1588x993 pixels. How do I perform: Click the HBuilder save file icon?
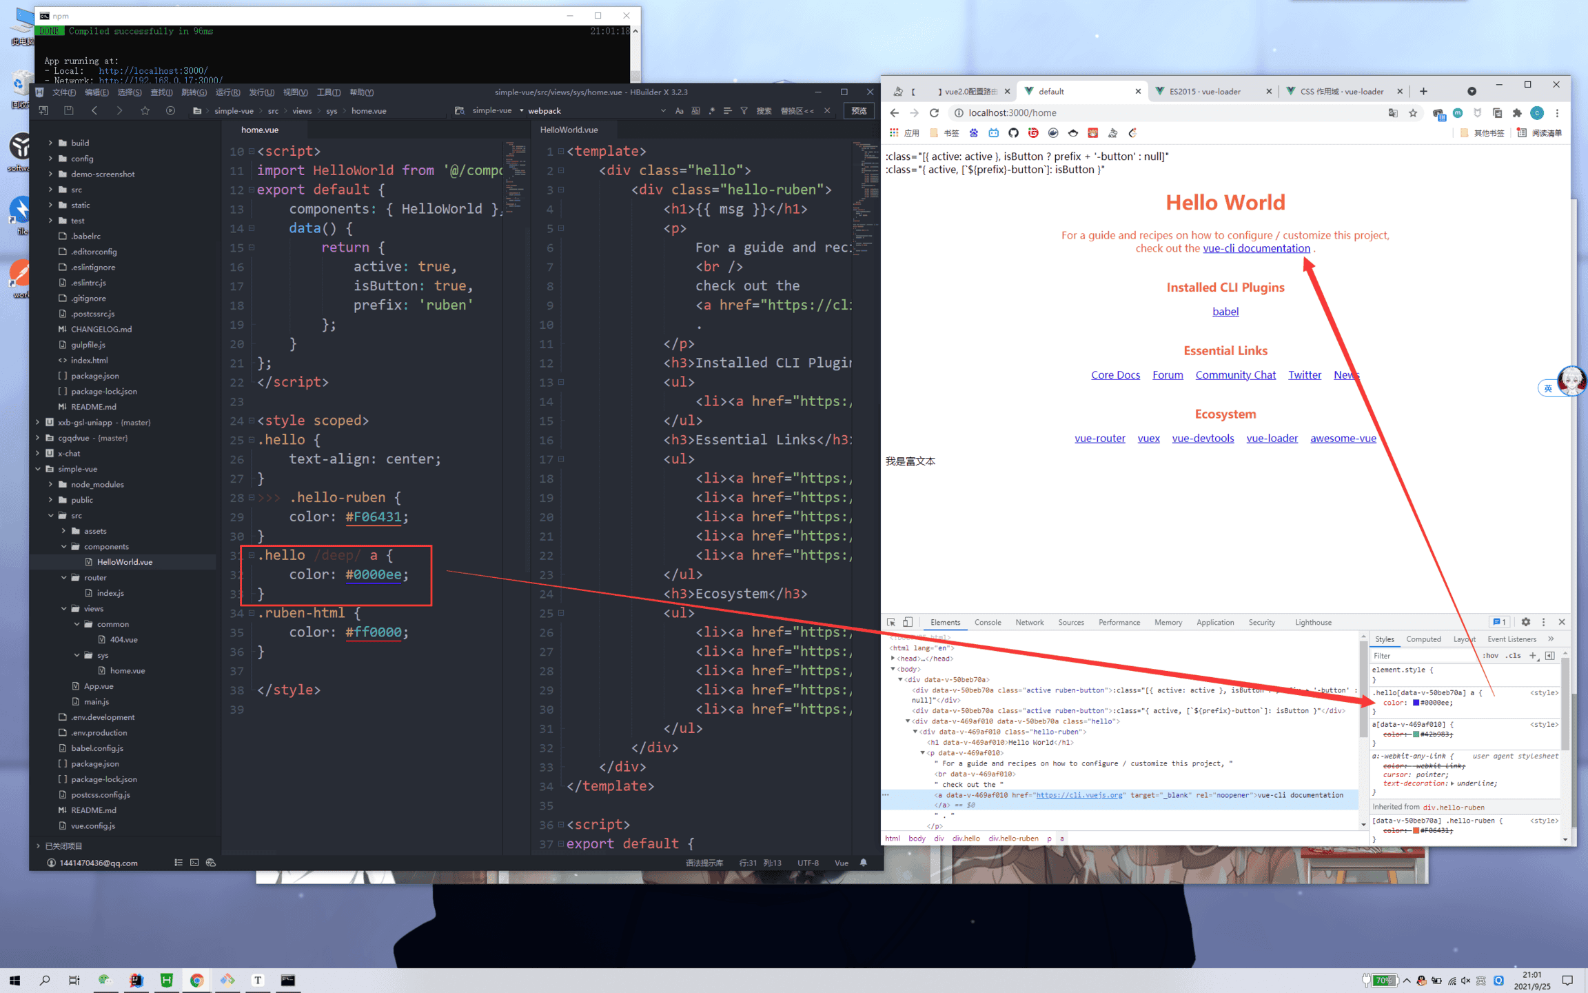point(68,110)
